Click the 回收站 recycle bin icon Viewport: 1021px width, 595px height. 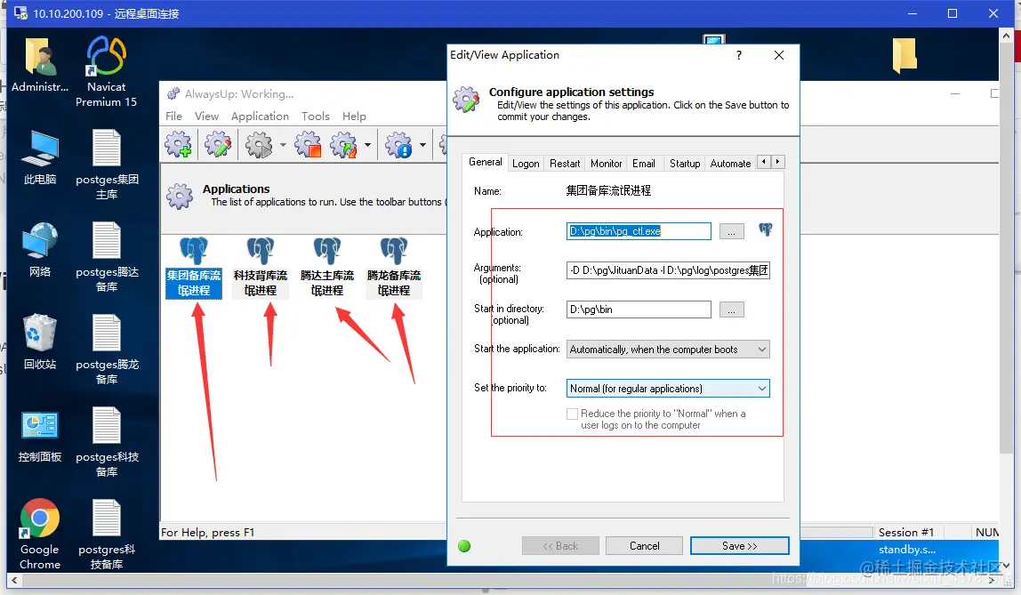tap(40, 342)
